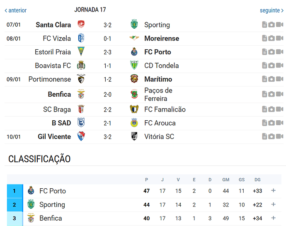
Task: Open Moreirense team page link
Action: [x=162, y=39]
